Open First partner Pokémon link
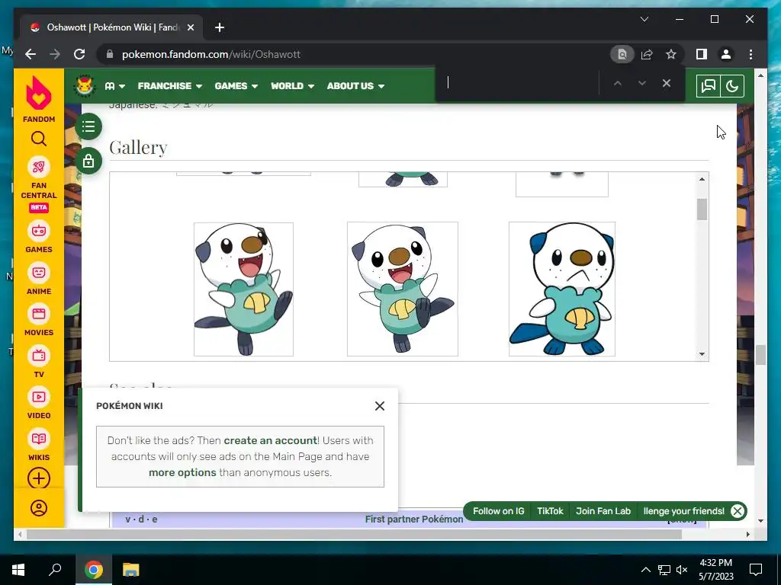781x585 pixels. (414, 519)
